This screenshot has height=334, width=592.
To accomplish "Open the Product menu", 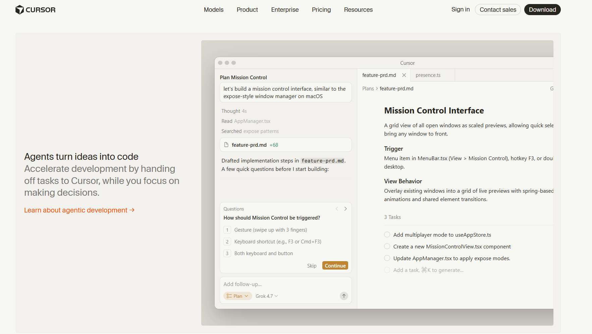I will click(x=247, y=10).
